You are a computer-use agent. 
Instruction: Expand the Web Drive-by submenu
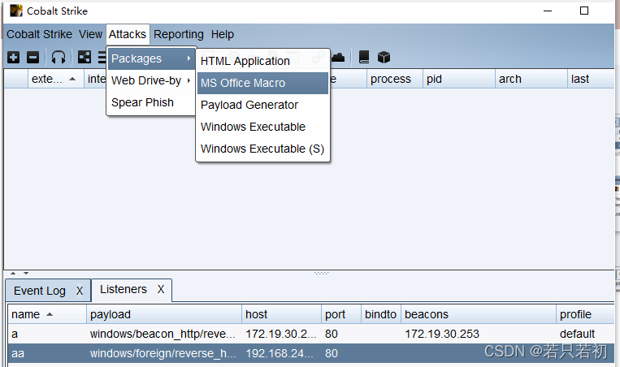click(x=151, y=80)
